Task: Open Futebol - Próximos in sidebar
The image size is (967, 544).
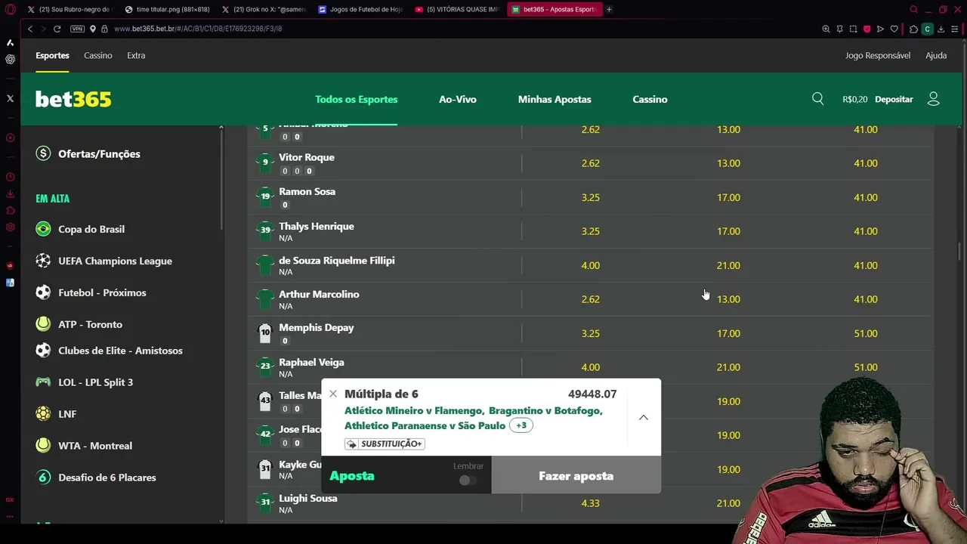Action: point(102,292)
